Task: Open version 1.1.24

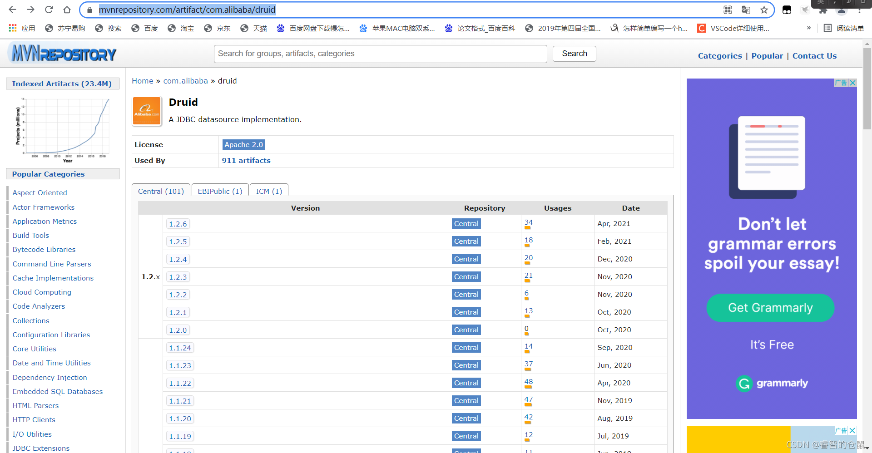Action: [180, 348]
